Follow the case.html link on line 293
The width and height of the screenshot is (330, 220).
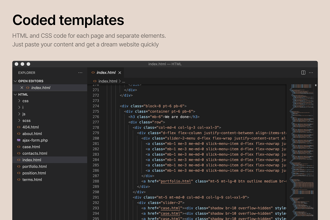(170, 208)
